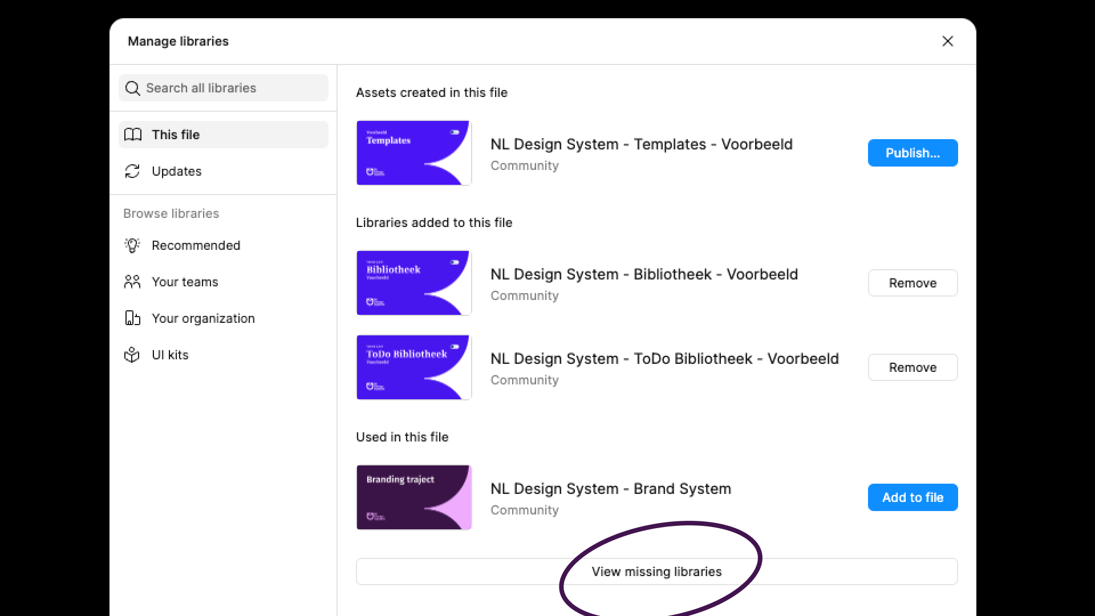Add Brand System library to file
Screen dimensions: 1095x616
912,497
